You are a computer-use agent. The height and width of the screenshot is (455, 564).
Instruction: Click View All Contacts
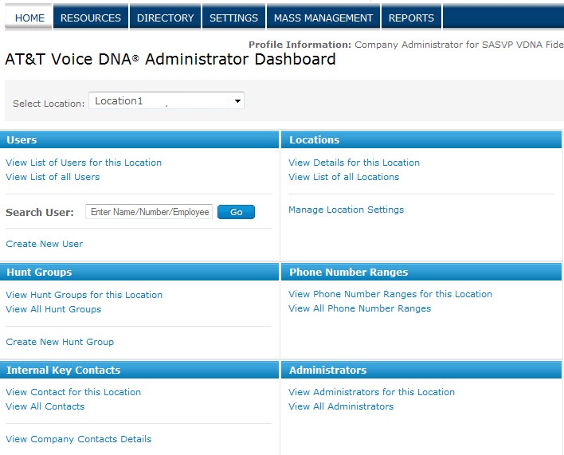tap(45, 406)
